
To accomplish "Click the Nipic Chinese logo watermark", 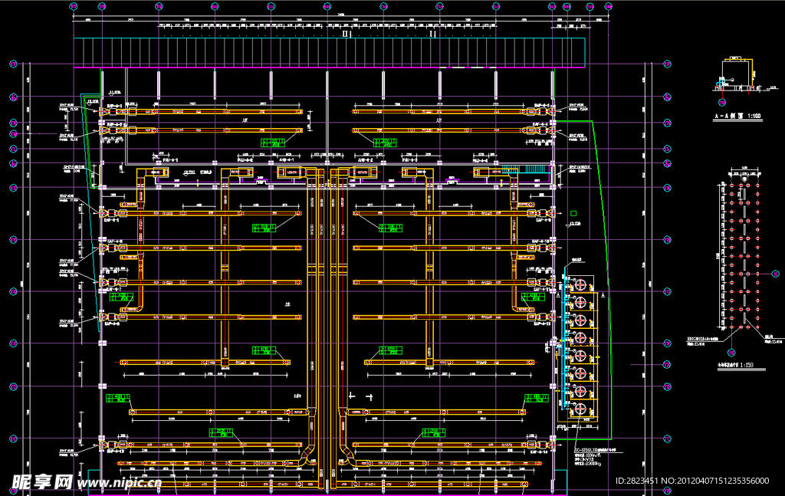I will tap(41, 481).
